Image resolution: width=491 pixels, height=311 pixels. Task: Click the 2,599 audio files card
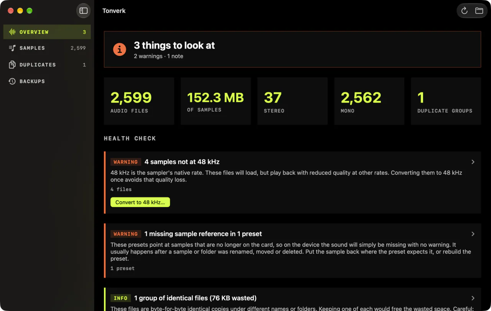coord(139,101)
